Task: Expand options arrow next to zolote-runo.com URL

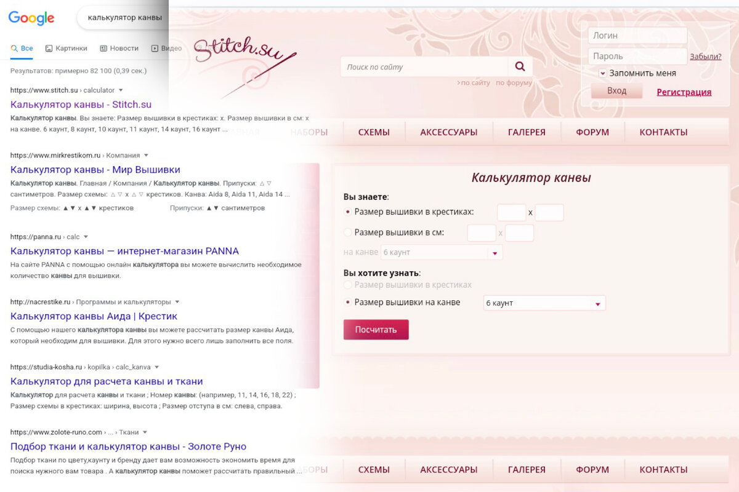Action: [145, 432]
